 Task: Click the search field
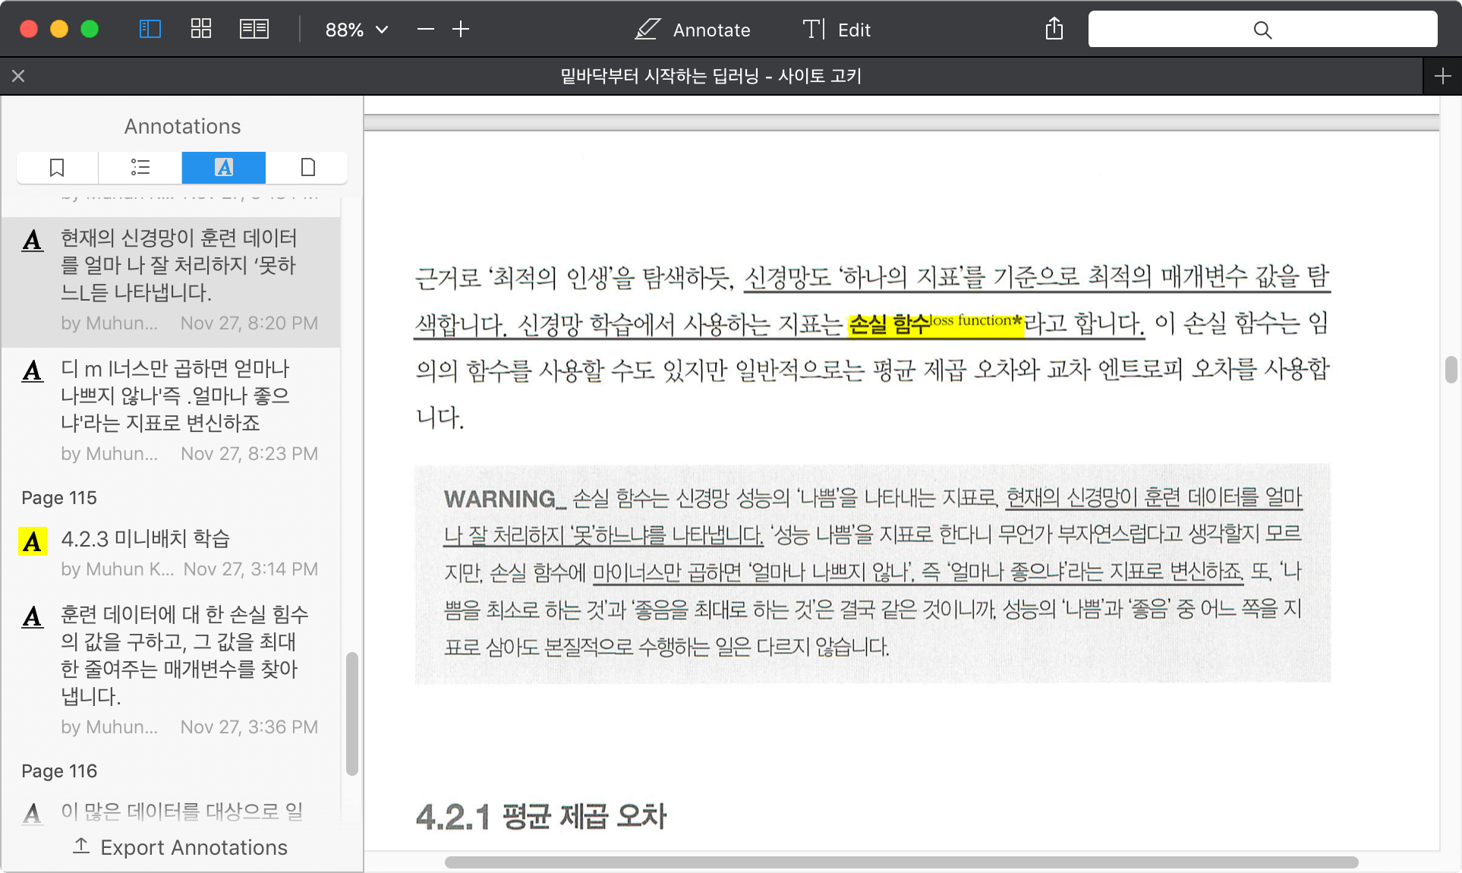pyautogui.click(x=1262, y=30)
